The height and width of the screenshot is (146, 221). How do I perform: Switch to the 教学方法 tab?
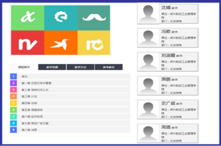(80, 67)
